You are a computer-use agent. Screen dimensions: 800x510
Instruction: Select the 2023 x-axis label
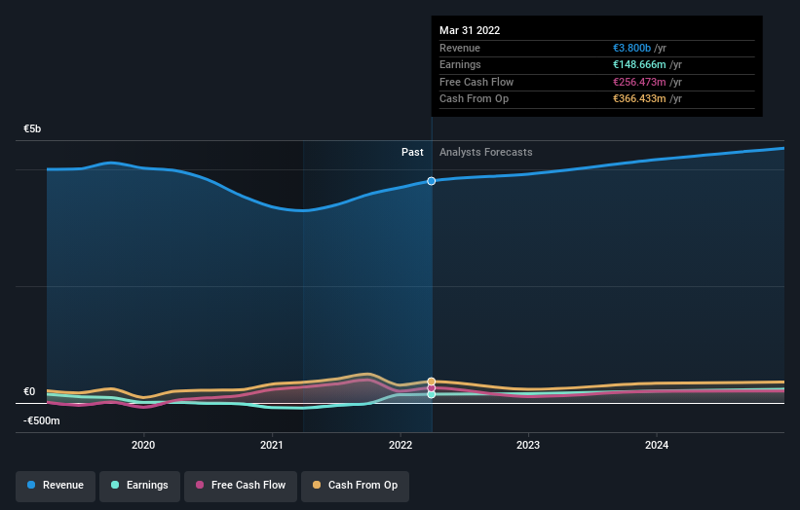[x=528, y=445]
